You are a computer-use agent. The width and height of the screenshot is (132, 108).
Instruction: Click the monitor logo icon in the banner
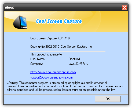20,22
